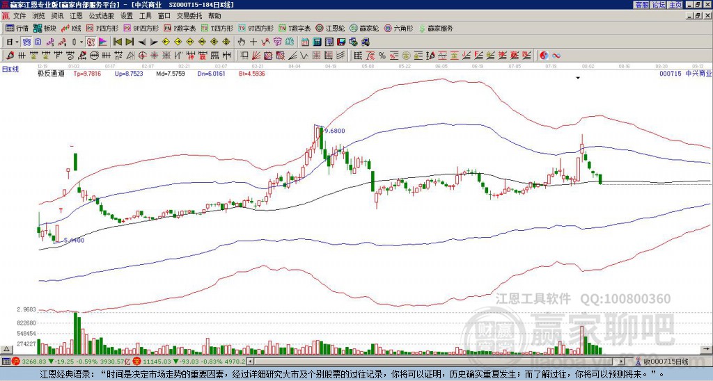The width and height of the screenshot is (713, 381).
Task: Click the floppy disk save icon
Action: [341, 42]
